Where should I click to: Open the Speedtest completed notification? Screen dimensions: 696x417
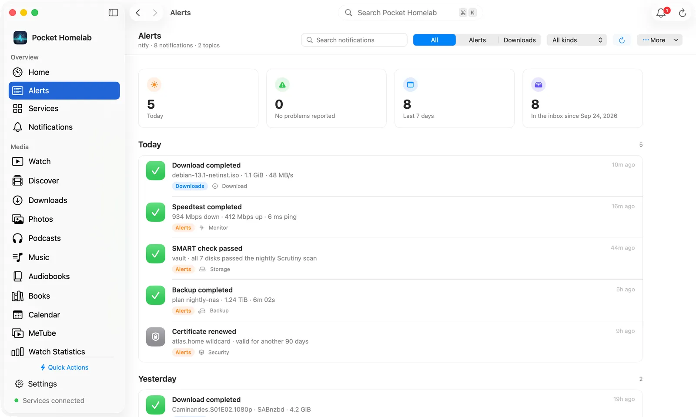[390, 217]
